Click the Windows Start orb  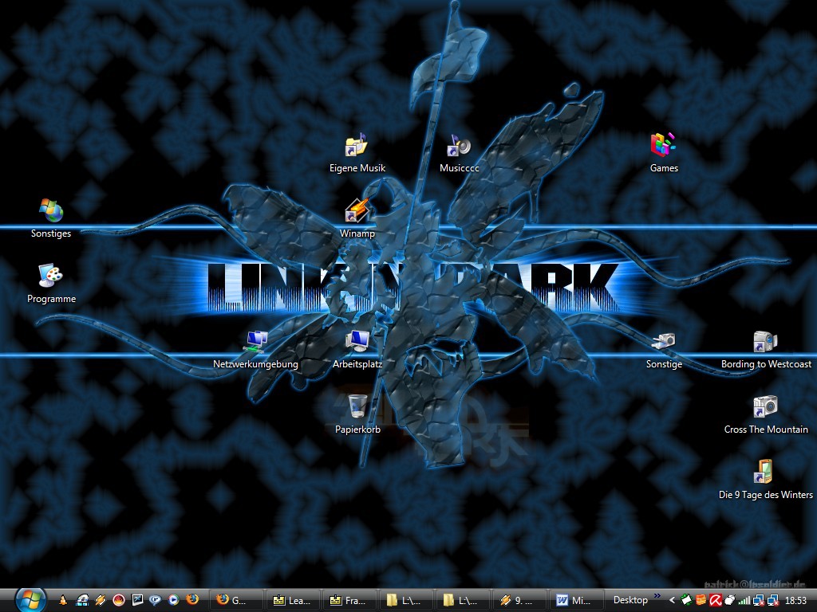[30, 599]
